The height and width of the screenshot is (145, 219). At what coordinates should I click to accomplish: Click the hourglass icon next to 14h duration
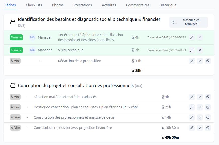[133, 61]
